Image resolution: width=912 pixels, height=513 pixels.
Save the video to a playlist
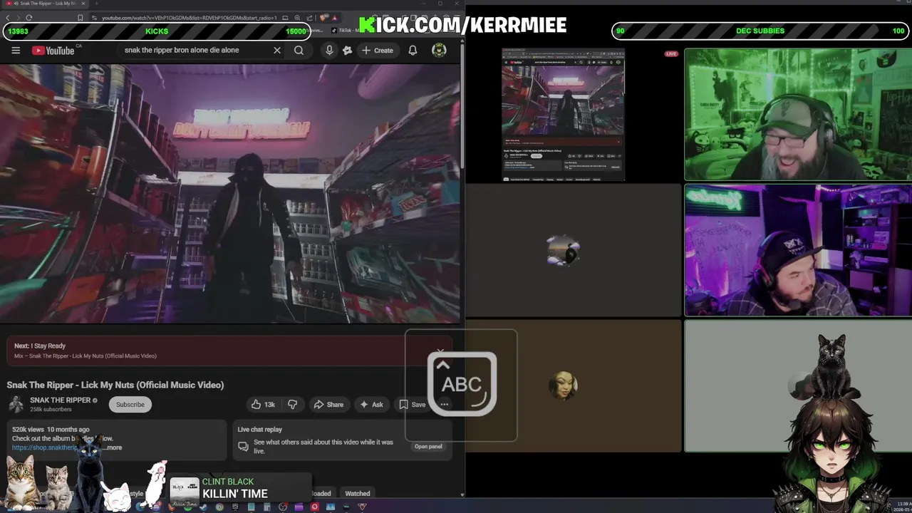[x=412, y=405]
